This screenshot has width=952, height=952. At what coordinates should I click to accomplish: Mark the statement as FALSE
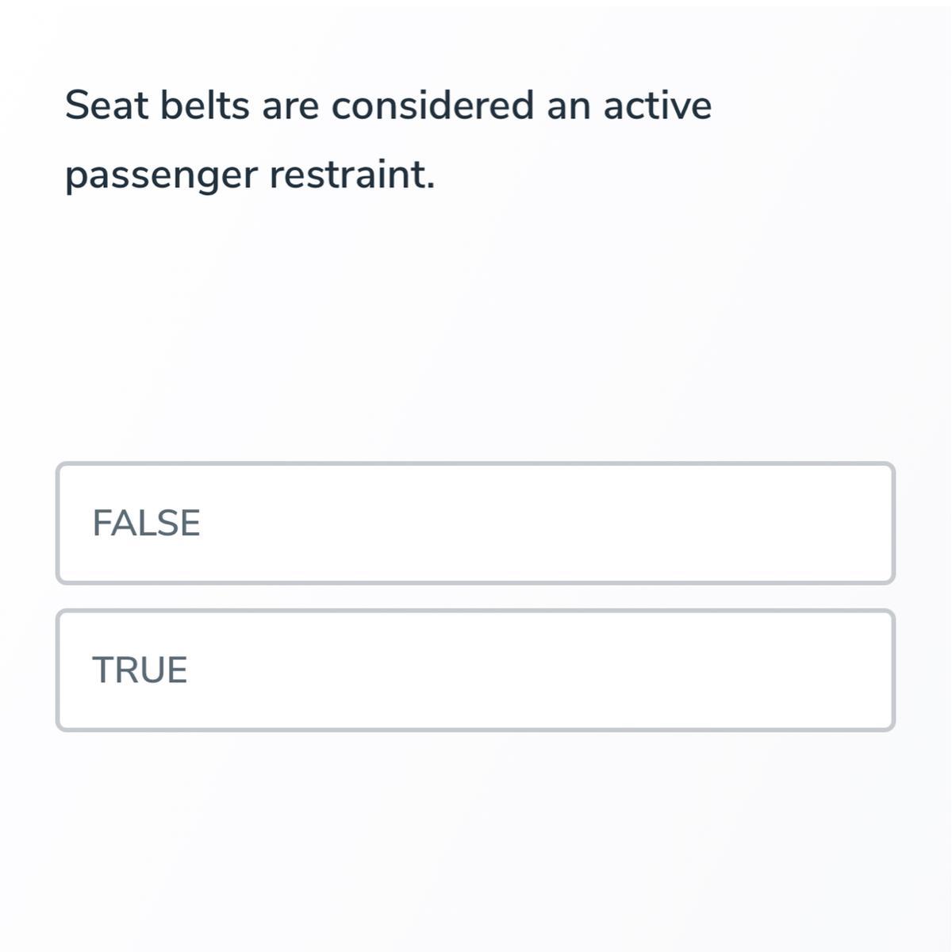[475, 524]
